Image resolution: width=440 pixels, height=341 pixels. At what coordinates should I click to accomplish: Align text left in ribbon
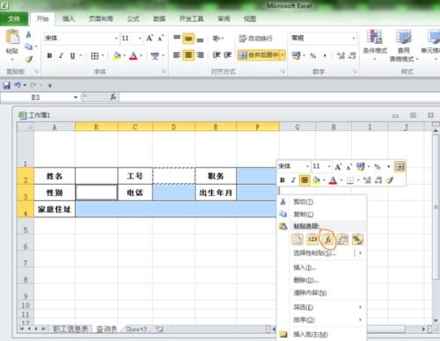pyautogui.click(x=177, y=55)
